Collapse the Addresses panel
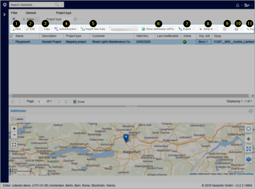 click(251, 111)
